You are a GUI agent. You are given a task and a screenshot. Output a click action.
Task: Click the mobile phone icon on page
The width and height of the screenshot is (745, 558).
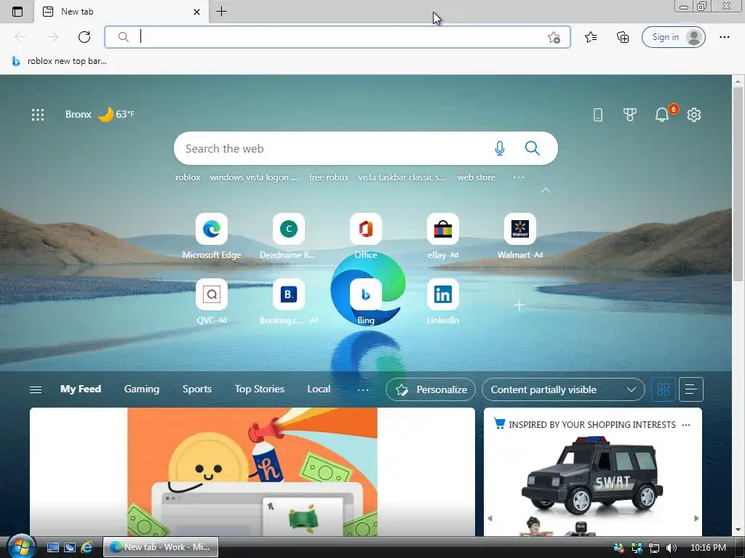click(x=598, y=114)
